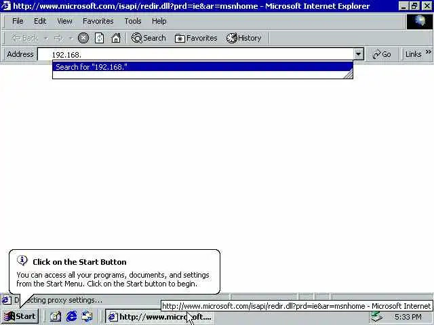Expand the Forward history dropdown arrow
The height and width of the screenshot is (325, 434).
click(x=71, y=38)
